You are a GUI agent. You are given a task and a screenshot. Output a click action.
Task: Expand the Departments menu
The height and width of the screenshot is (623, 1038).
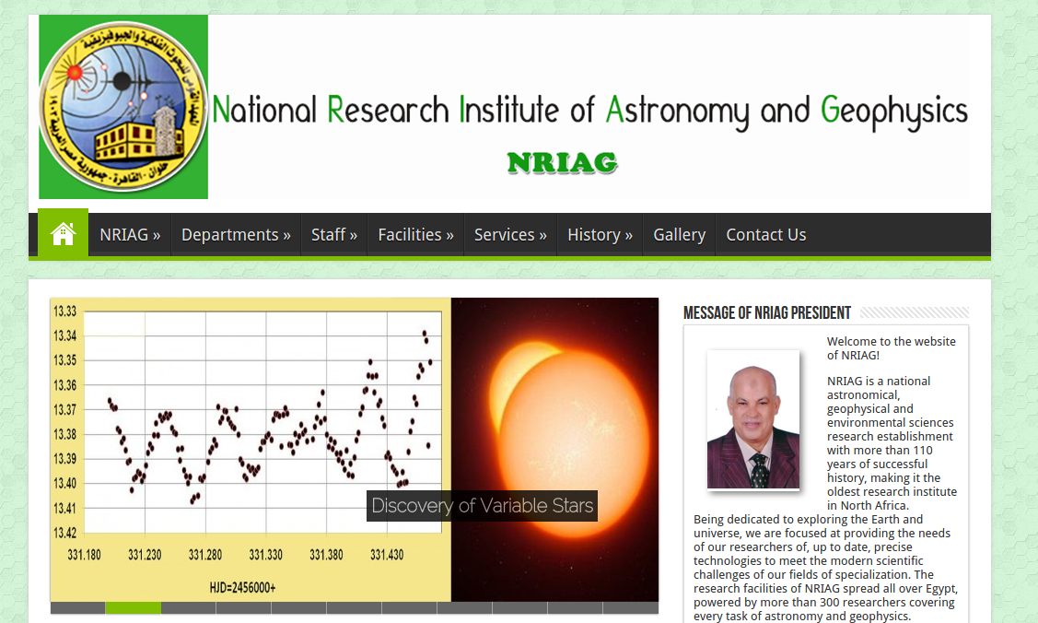pyautogui.click(x=236, y=235)
